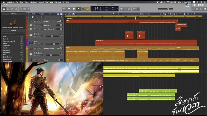This screenshot has height=116, width=207.
Task: Click the Modern Strings track icon
Action: pos(31,48)
